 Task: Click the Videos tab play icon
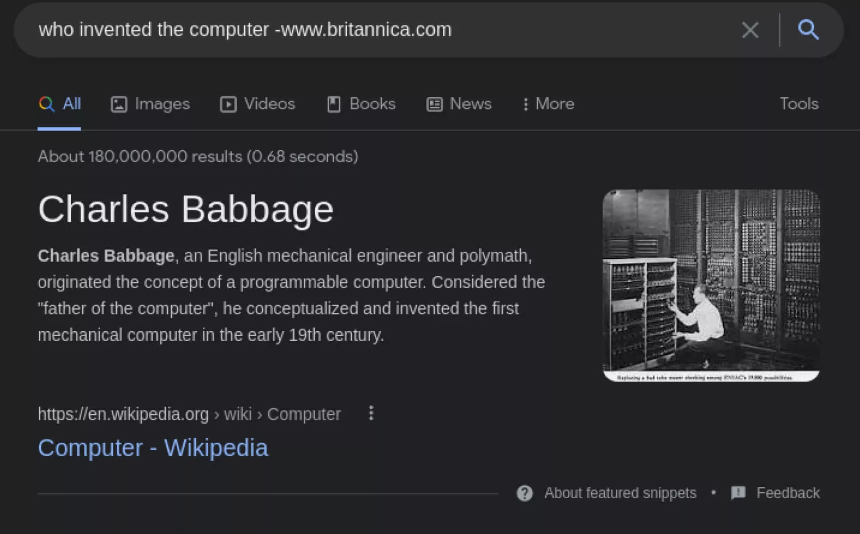pos(228,104)
